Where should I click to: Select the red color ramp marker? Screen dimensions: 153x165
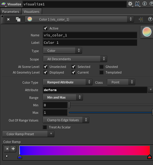149,157
